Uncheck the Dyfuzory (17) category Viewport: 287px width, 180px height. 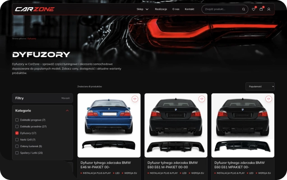click(x=17, y=133)
